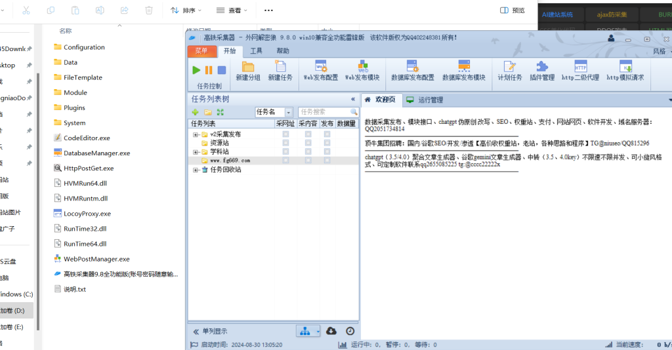
Task: Click the 预览 preview button in File Explorer
Action: [513, 10]
